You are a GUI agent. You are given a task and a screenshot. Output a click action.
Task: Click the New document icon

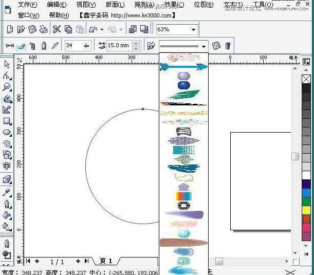coord(10,29)
